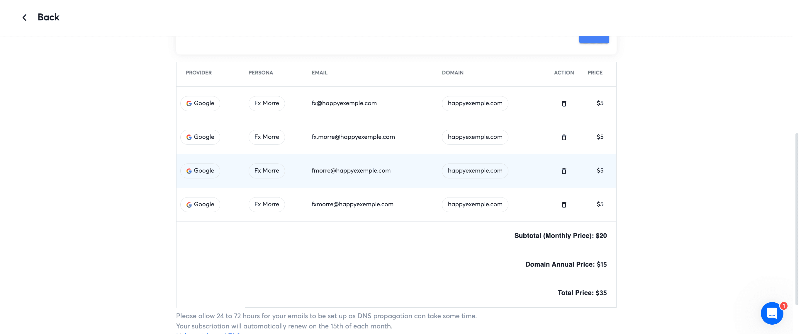801x334 pixels.
Task: Click the EMAIL column header
Action: 319,73
